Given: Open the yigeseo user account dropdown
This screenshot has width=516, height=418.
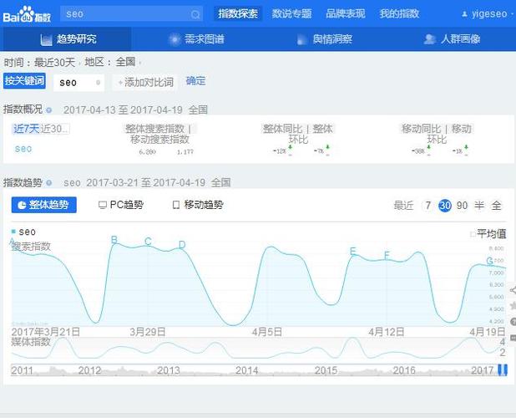Looking at the screenshot, I should (x=488, y=14).
